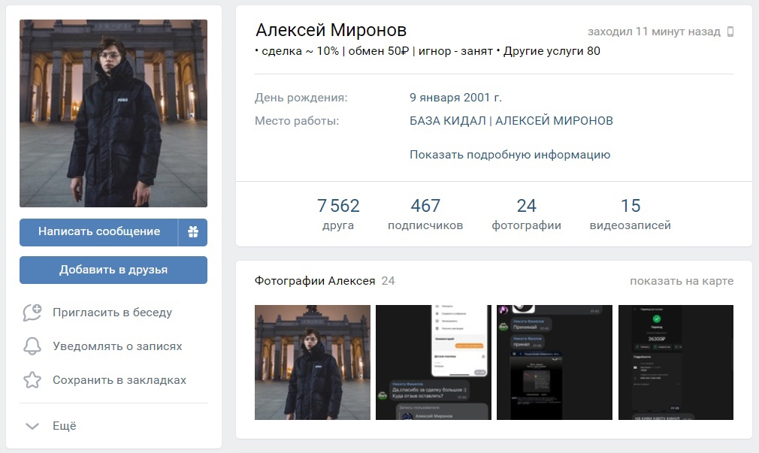
Task: Open the 7 562 friends list
Action: [338, 214]
